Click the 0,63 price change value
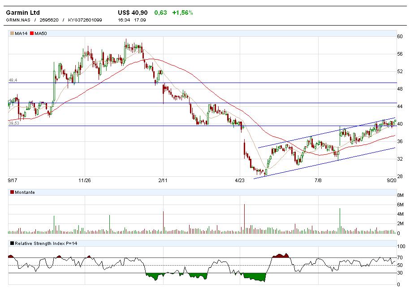This screenshot has height=288, width=410. click(160, 13)
